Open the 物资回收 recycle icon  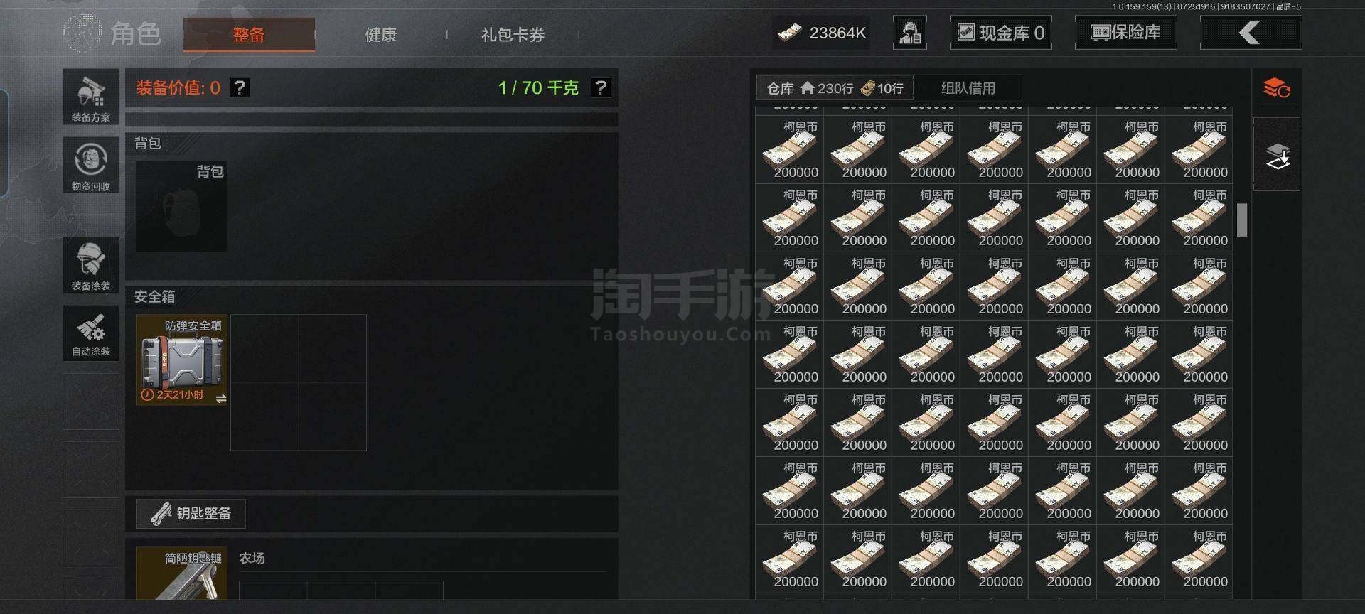click(x=91, y=166)
